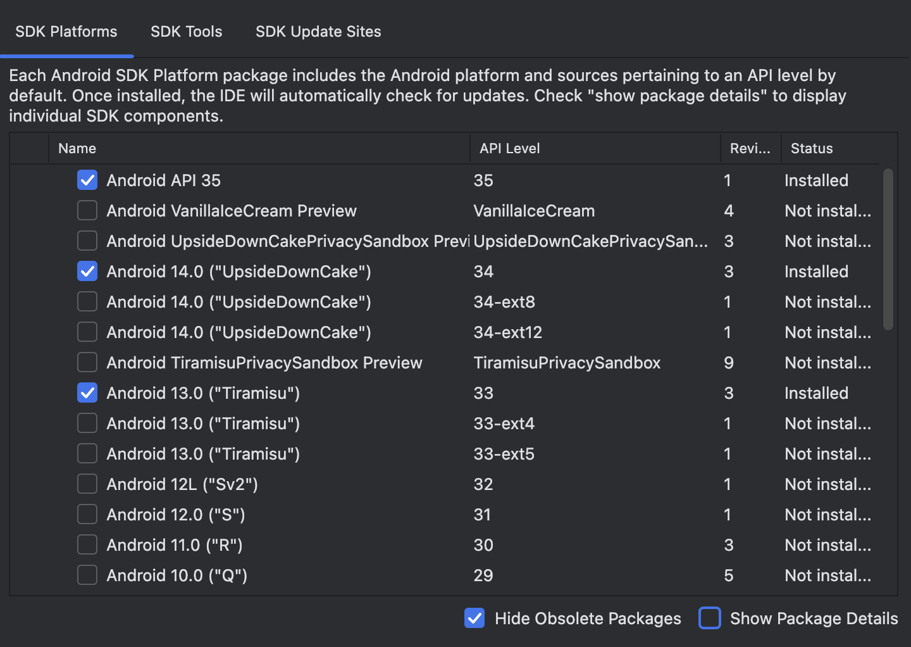The width and height of the screenshot is (911, 647).
Task: Click the table's vertical scrollbar thumb
Action: click(x=888, y=249)
